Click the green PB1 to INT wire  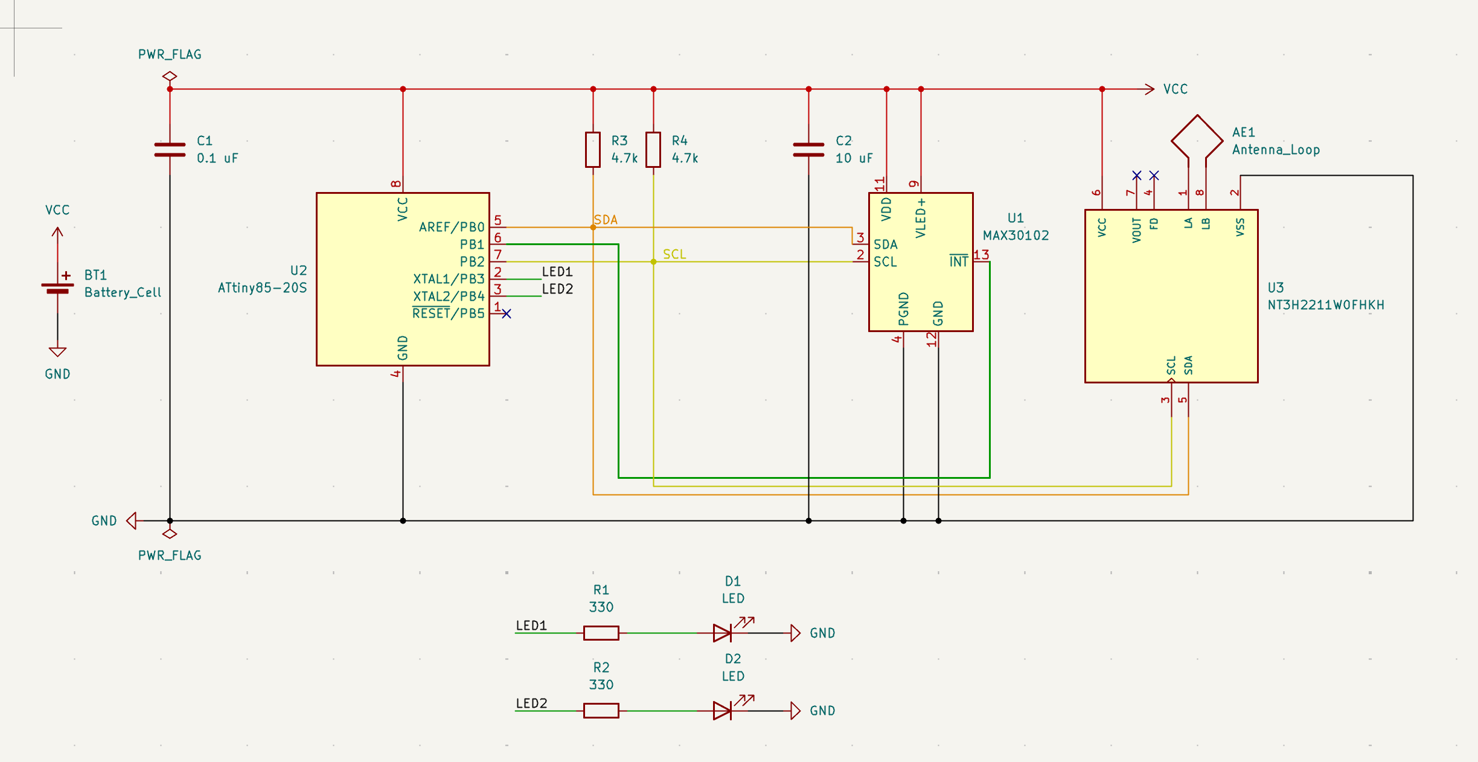coord(804,478)
